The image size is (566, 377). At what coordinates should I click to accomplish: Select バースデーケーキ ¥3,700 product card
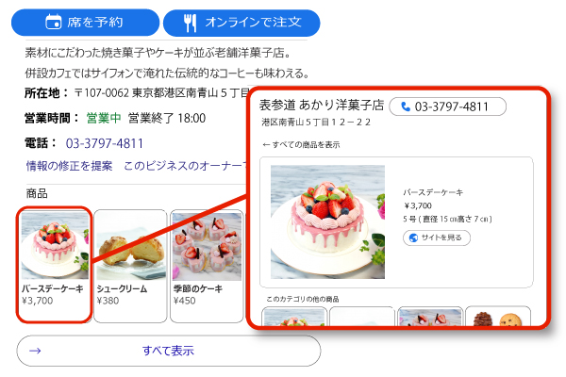point(54,265)
